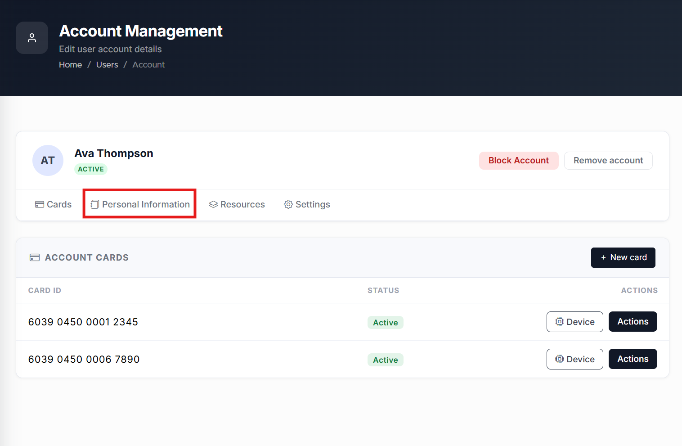The image size is (682, 446).
Task: Go to Users breadcrumb link
Action: [x=107, y=65]
